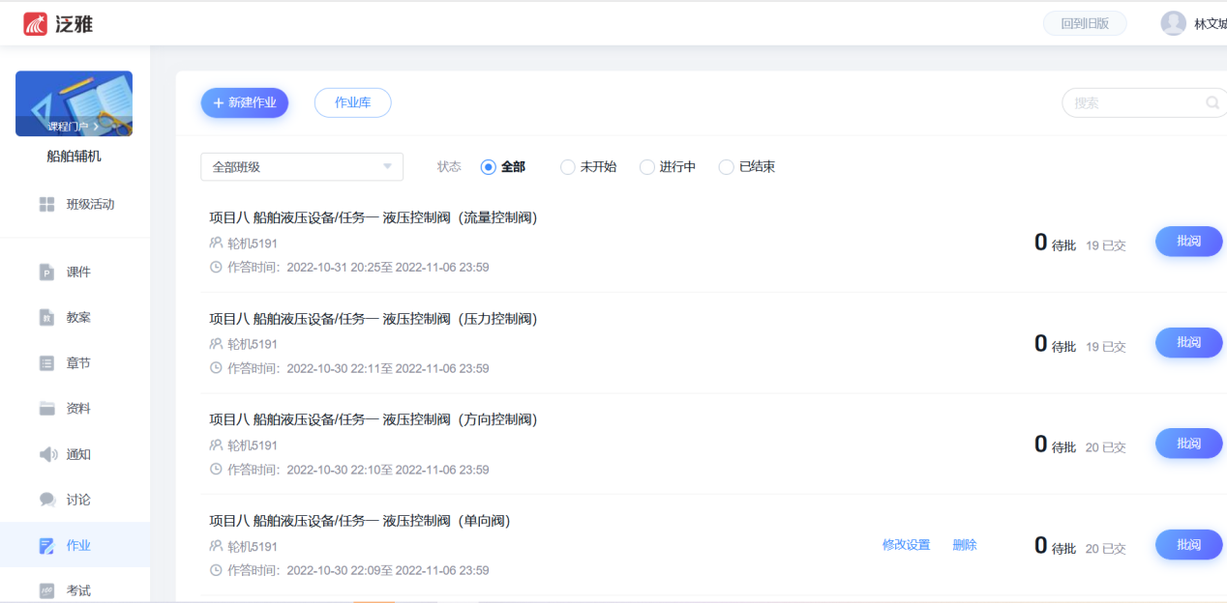The width and height of the screenshot is (1227, 603).
Task: Select the 进行中 radio button
Action: tap(647, 167)
